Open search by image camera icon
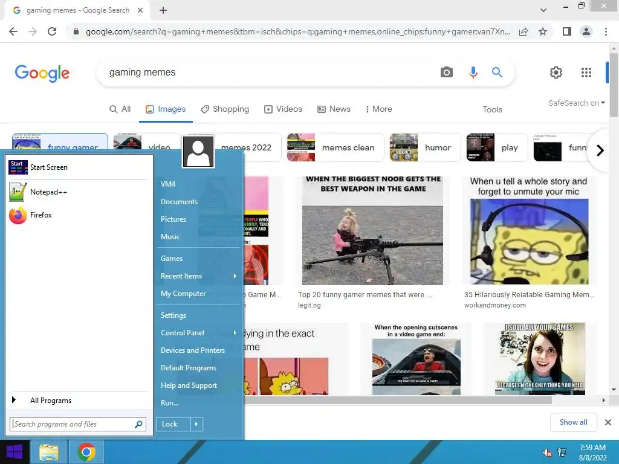The image size is (619, 464). [x=447, y=72]
